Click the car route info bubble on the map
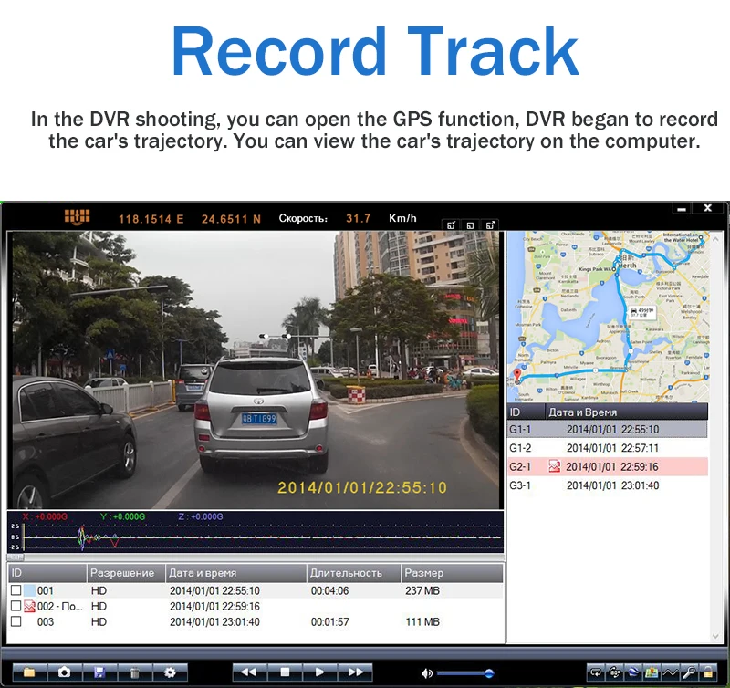 [642, 312]
